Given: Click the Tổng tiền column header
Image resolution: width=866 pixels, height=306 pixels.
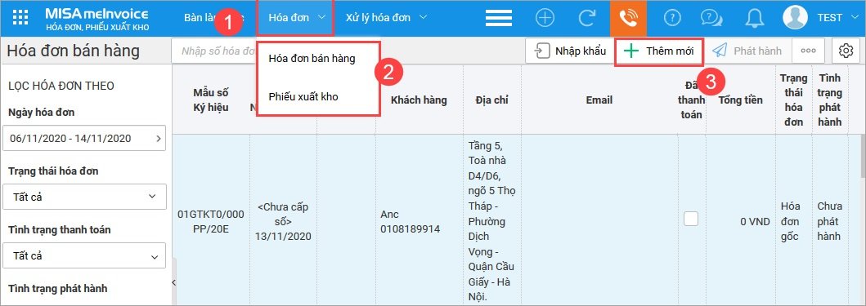Looking at the screenshot, I should point(741,100).
